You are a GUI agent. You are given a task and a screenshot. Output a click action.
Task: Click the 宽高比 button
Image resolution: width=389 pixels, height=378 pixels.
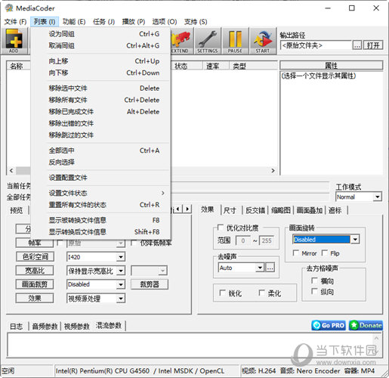(35, 271)
